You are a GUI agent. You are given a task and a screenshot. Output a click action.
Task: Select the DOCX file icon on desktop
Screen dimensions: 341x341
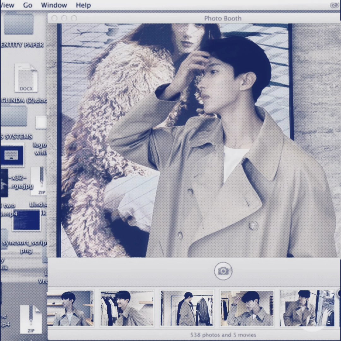point(26,78)
